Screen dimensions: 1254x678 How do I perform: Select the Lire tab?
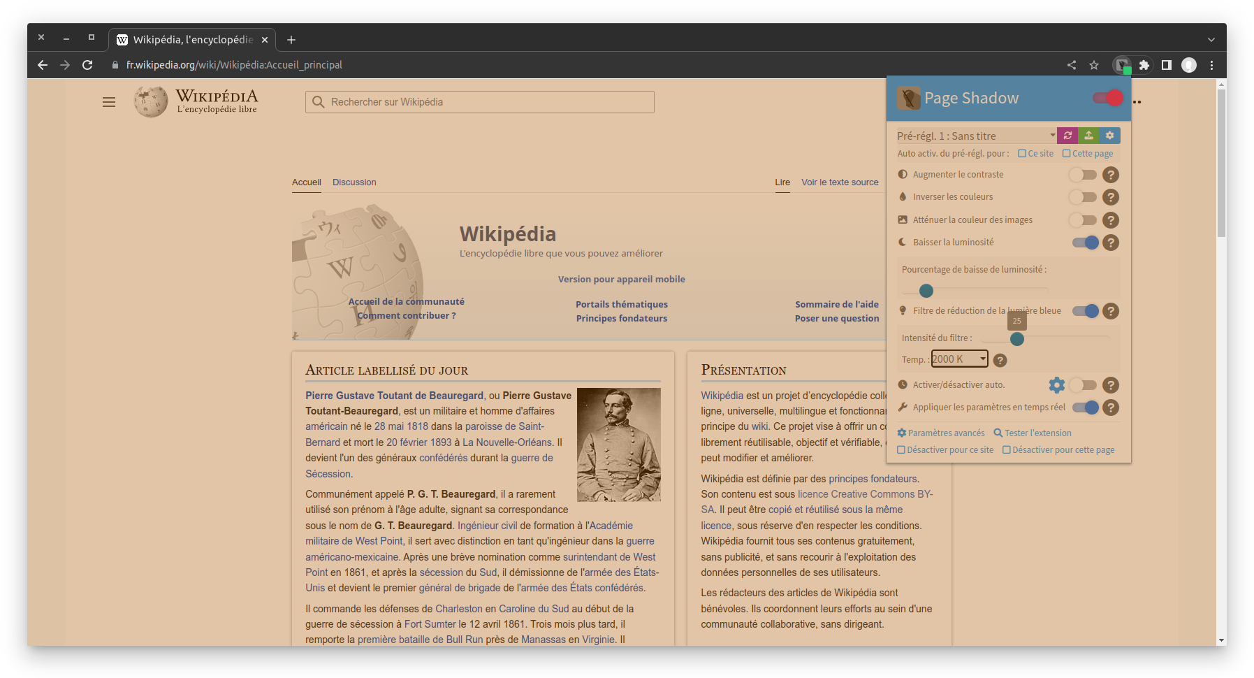point(782,182)
